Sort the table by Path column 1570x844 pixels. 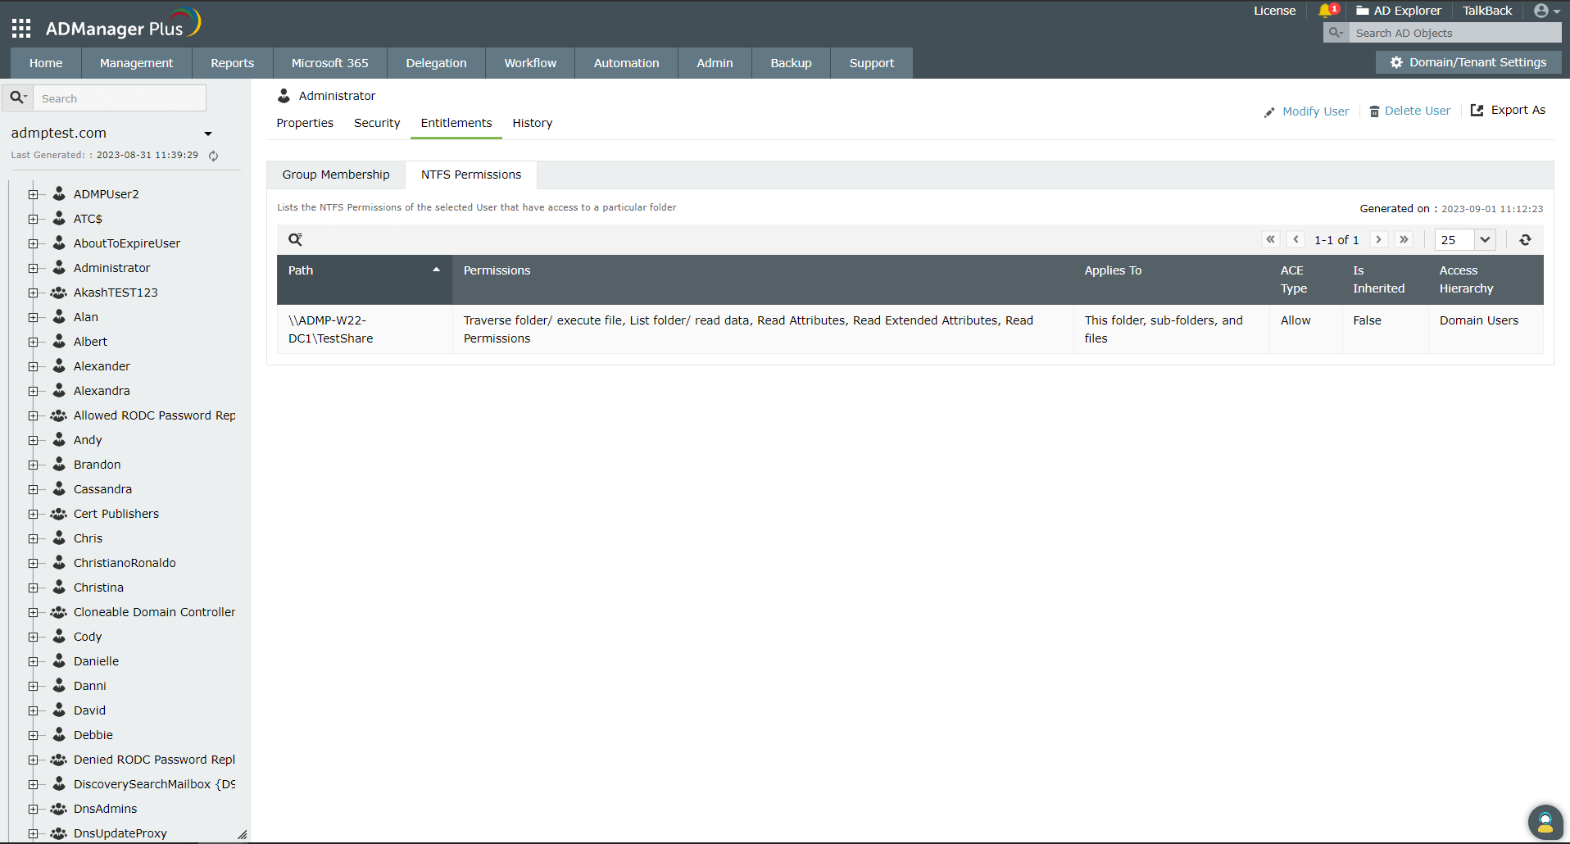365,279
